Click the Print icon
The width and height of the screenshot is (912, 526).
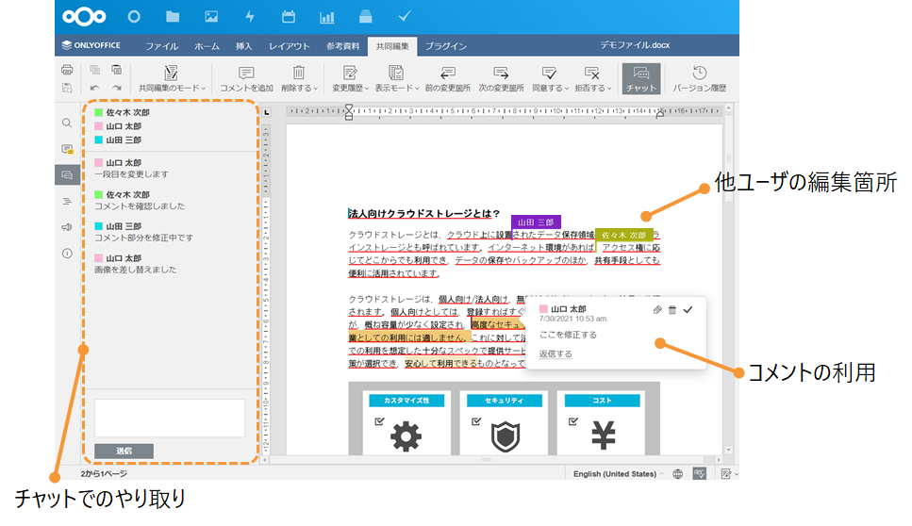click(67, 70)
